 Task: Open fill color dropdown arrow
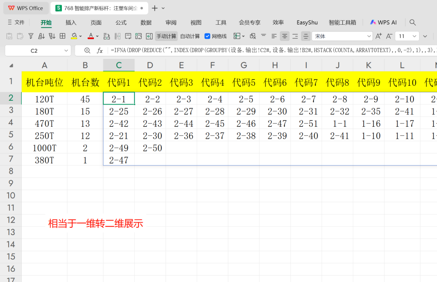[81, 36]
